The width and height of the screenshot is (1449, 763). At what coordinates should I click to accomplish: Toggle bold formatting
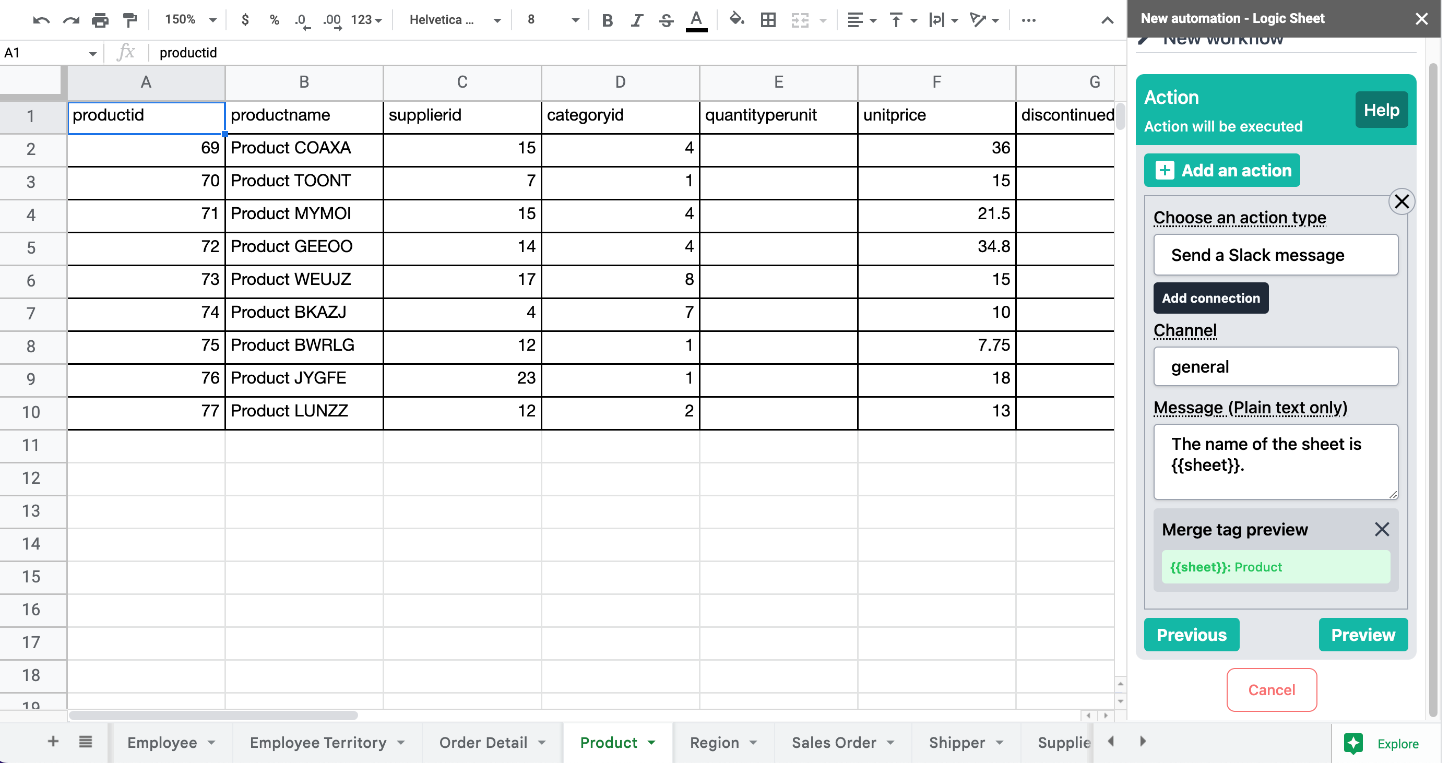607,20
